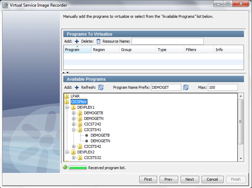Expand the DEMOGETN folder under DEVPLEX1
Image resolution: width=252 pixels, height=188 pixels.
click(73, 119)
